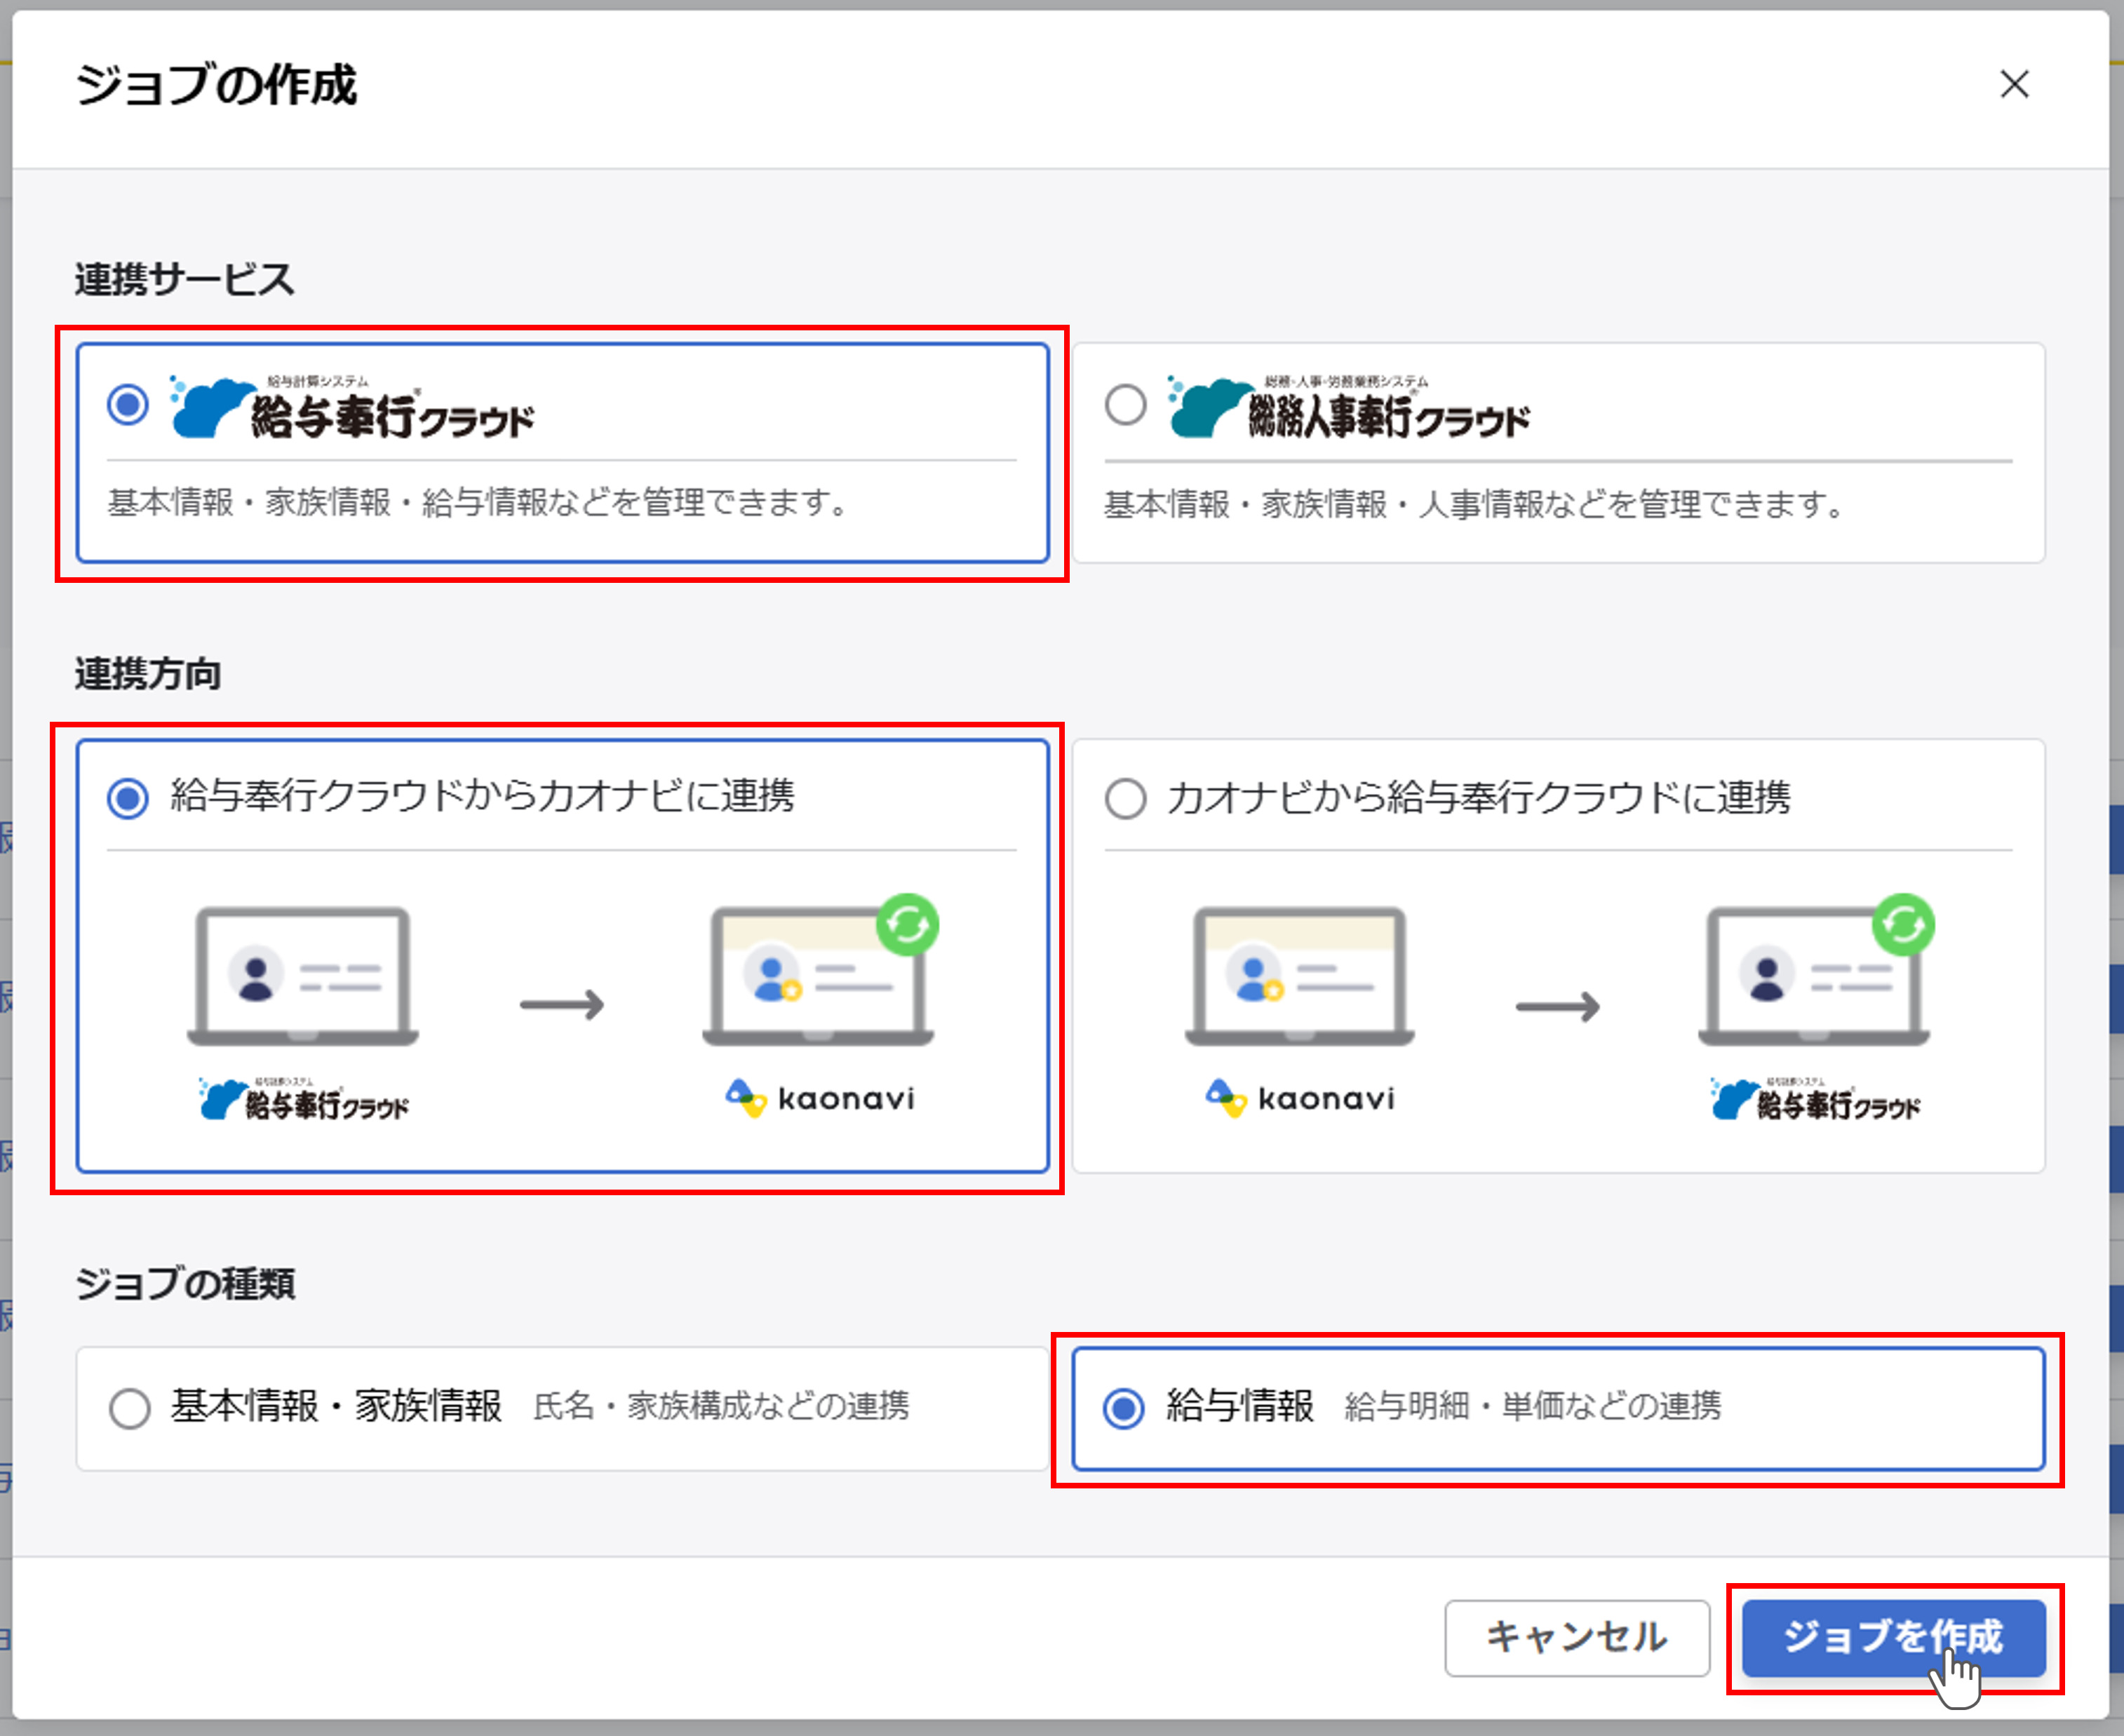Click green sync badge in right direction card
Screen dimensions: 2124x1736
pos(1903,924)
